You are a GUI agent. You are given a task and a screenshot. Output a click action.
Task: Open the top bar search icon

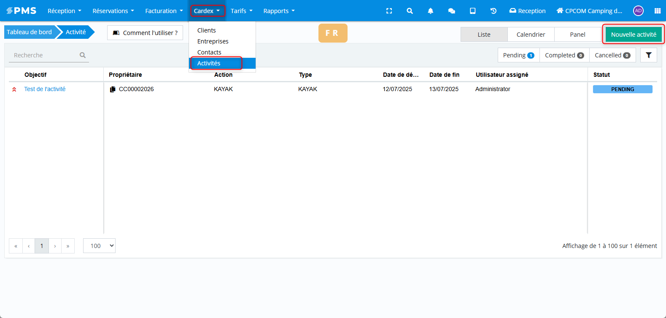tap(410, 11)
